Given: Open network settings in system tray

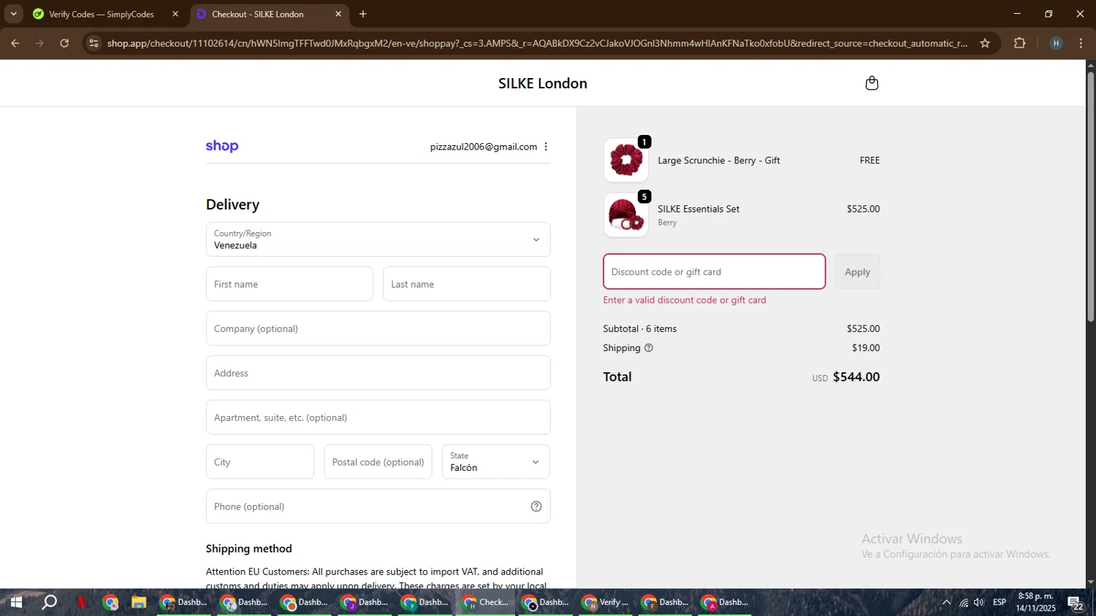Looking at the screenshot, I should tap(964, 602).
